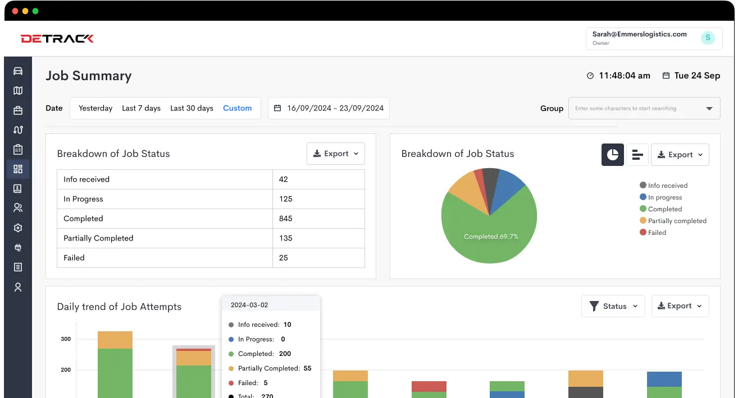Open the contact card icon in sidebar
Screen dimensions: 738x398
click(18, 189)
